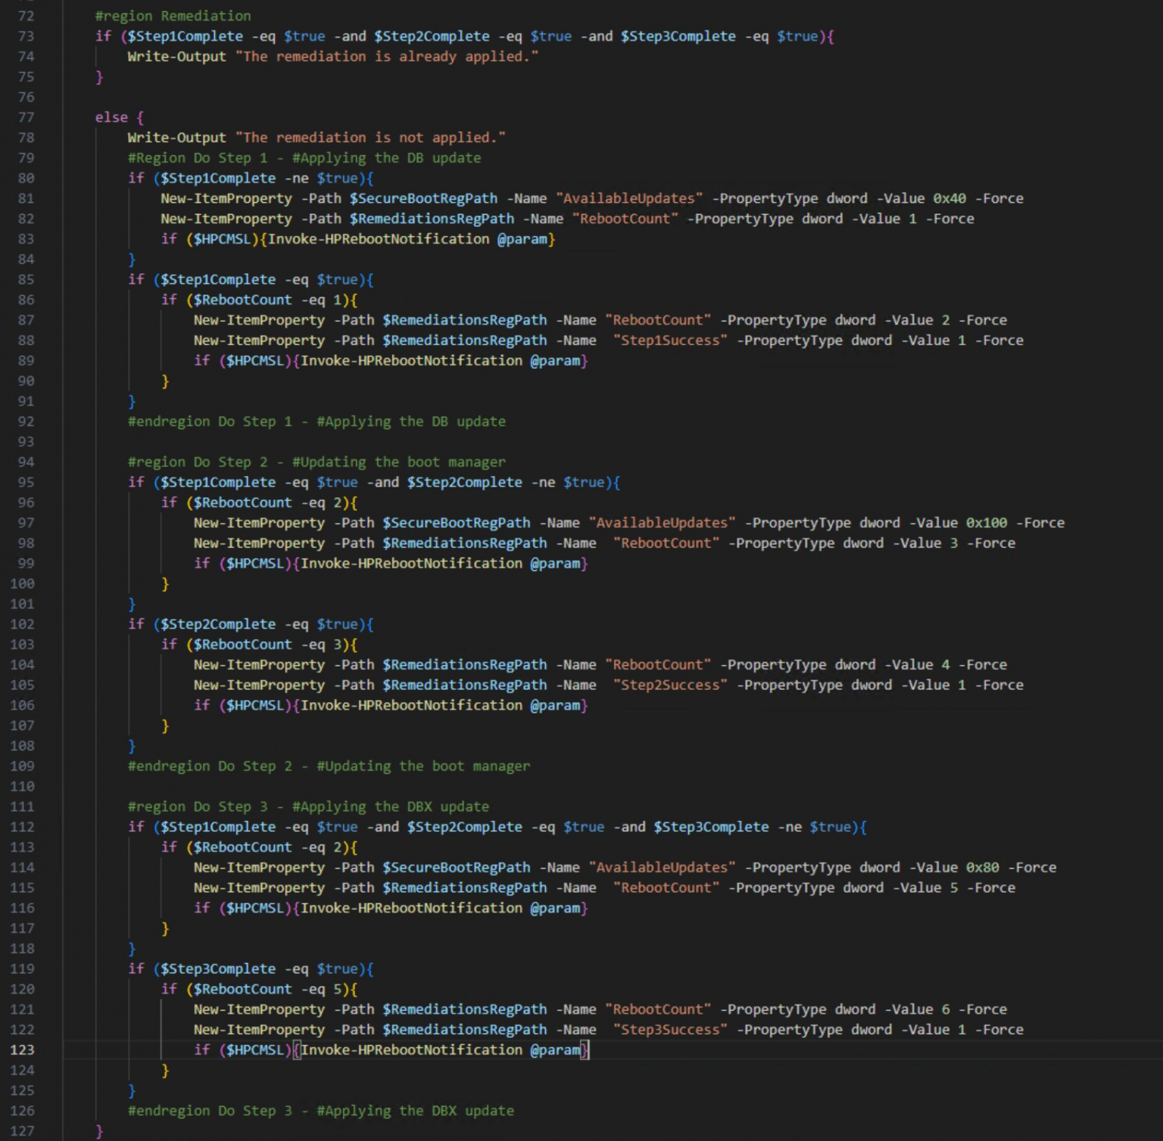Place cursor on the 0x40 value

pyautogui.click(x=949, y=198)
